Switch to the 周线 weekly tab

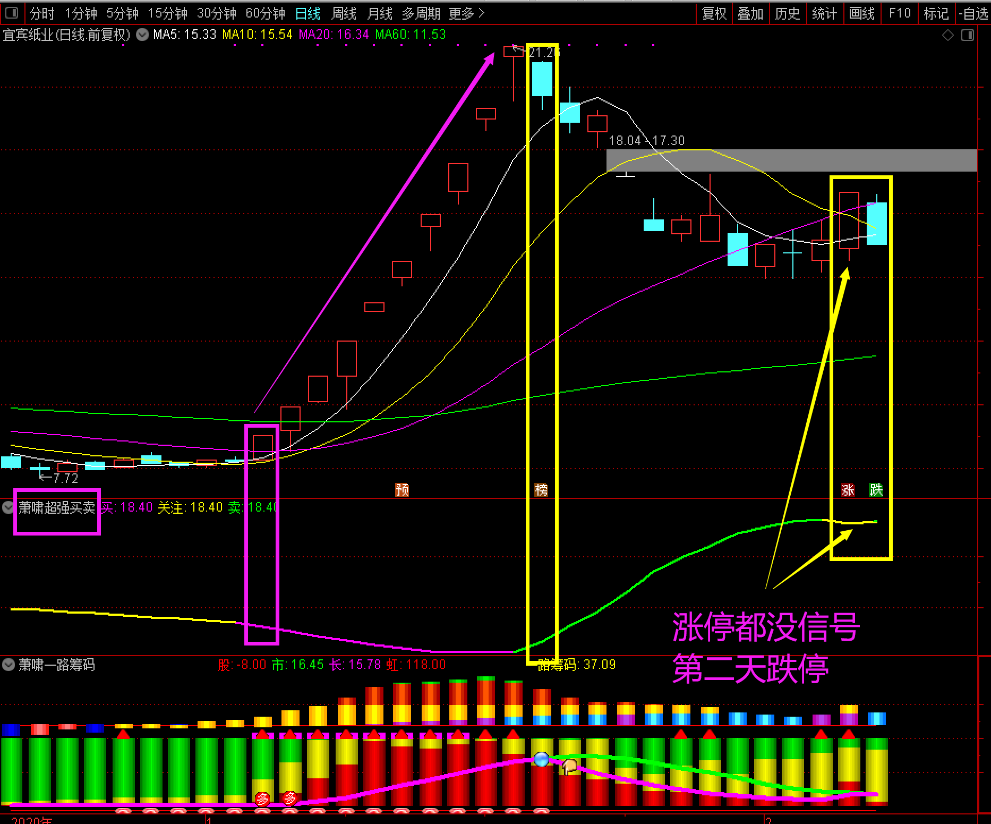(344, 13)
